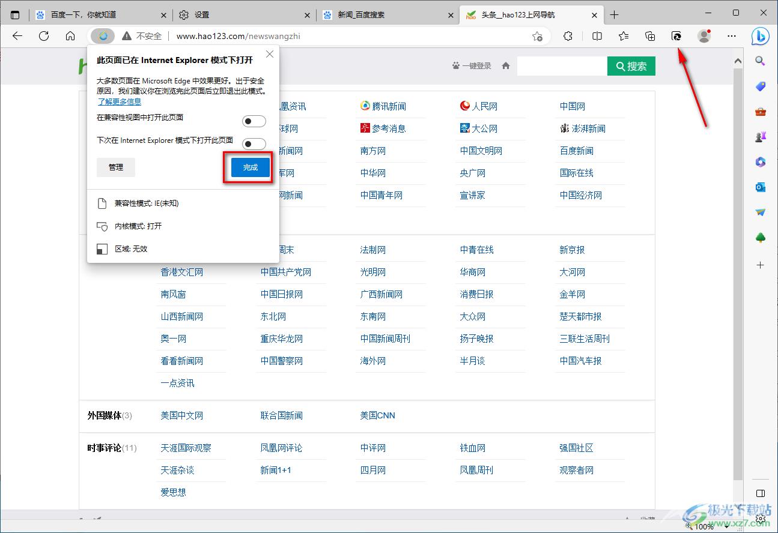Open the tab actions menu icon
Screen dimensions: 778x533
[x=15, y=15]
